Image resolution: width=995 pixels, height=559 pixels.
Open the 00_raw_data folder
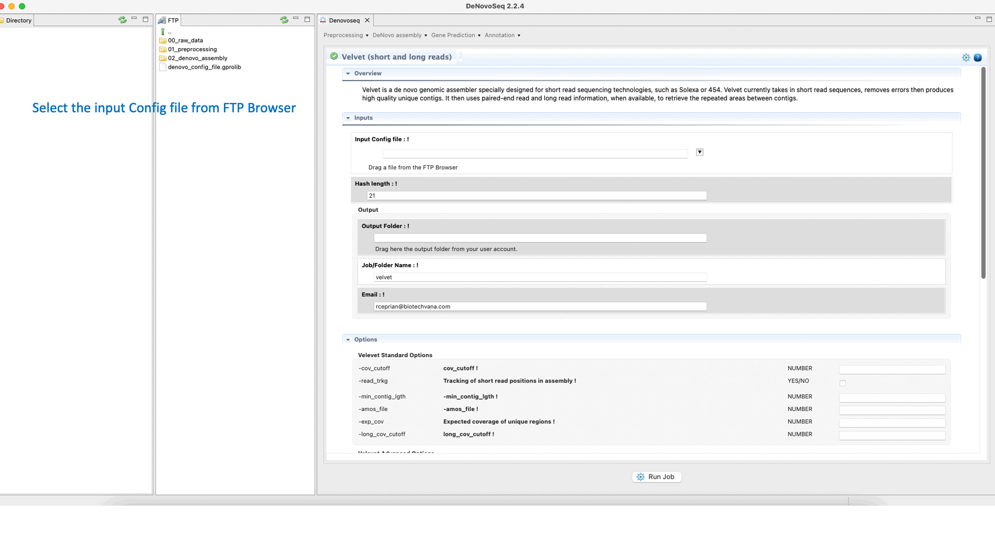[185, 40]
